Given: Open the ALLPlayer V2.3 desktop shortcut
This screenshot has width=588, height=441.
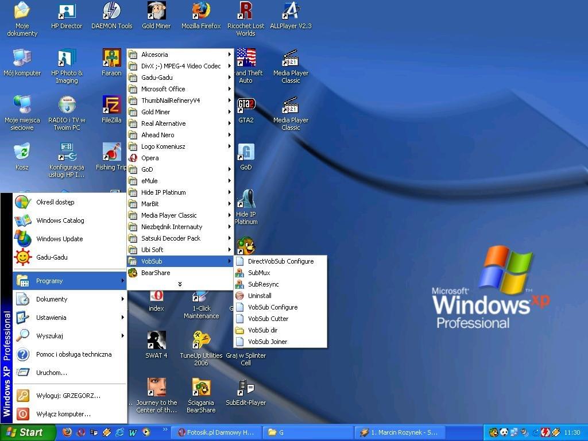Looking at the screenshot, I should (291, 11).
